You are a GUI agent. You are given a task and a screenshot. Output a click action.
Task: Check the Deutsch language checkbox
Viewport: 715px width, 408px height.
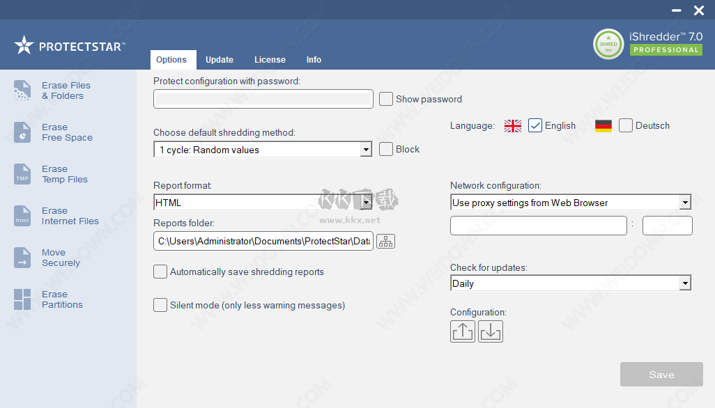tap(626, 125)
